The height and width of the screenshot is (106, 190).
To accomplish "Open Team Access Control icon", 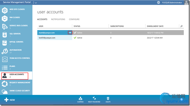I will [5, 59].
